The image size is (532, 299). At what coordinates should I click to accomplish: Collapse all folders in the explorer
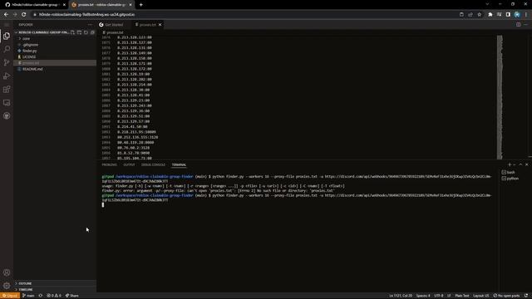[92, 32]
